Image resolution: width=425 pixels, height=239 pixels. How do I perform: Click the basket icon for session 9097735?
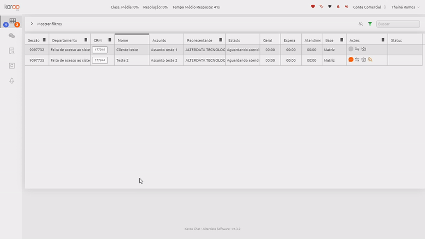364,59
